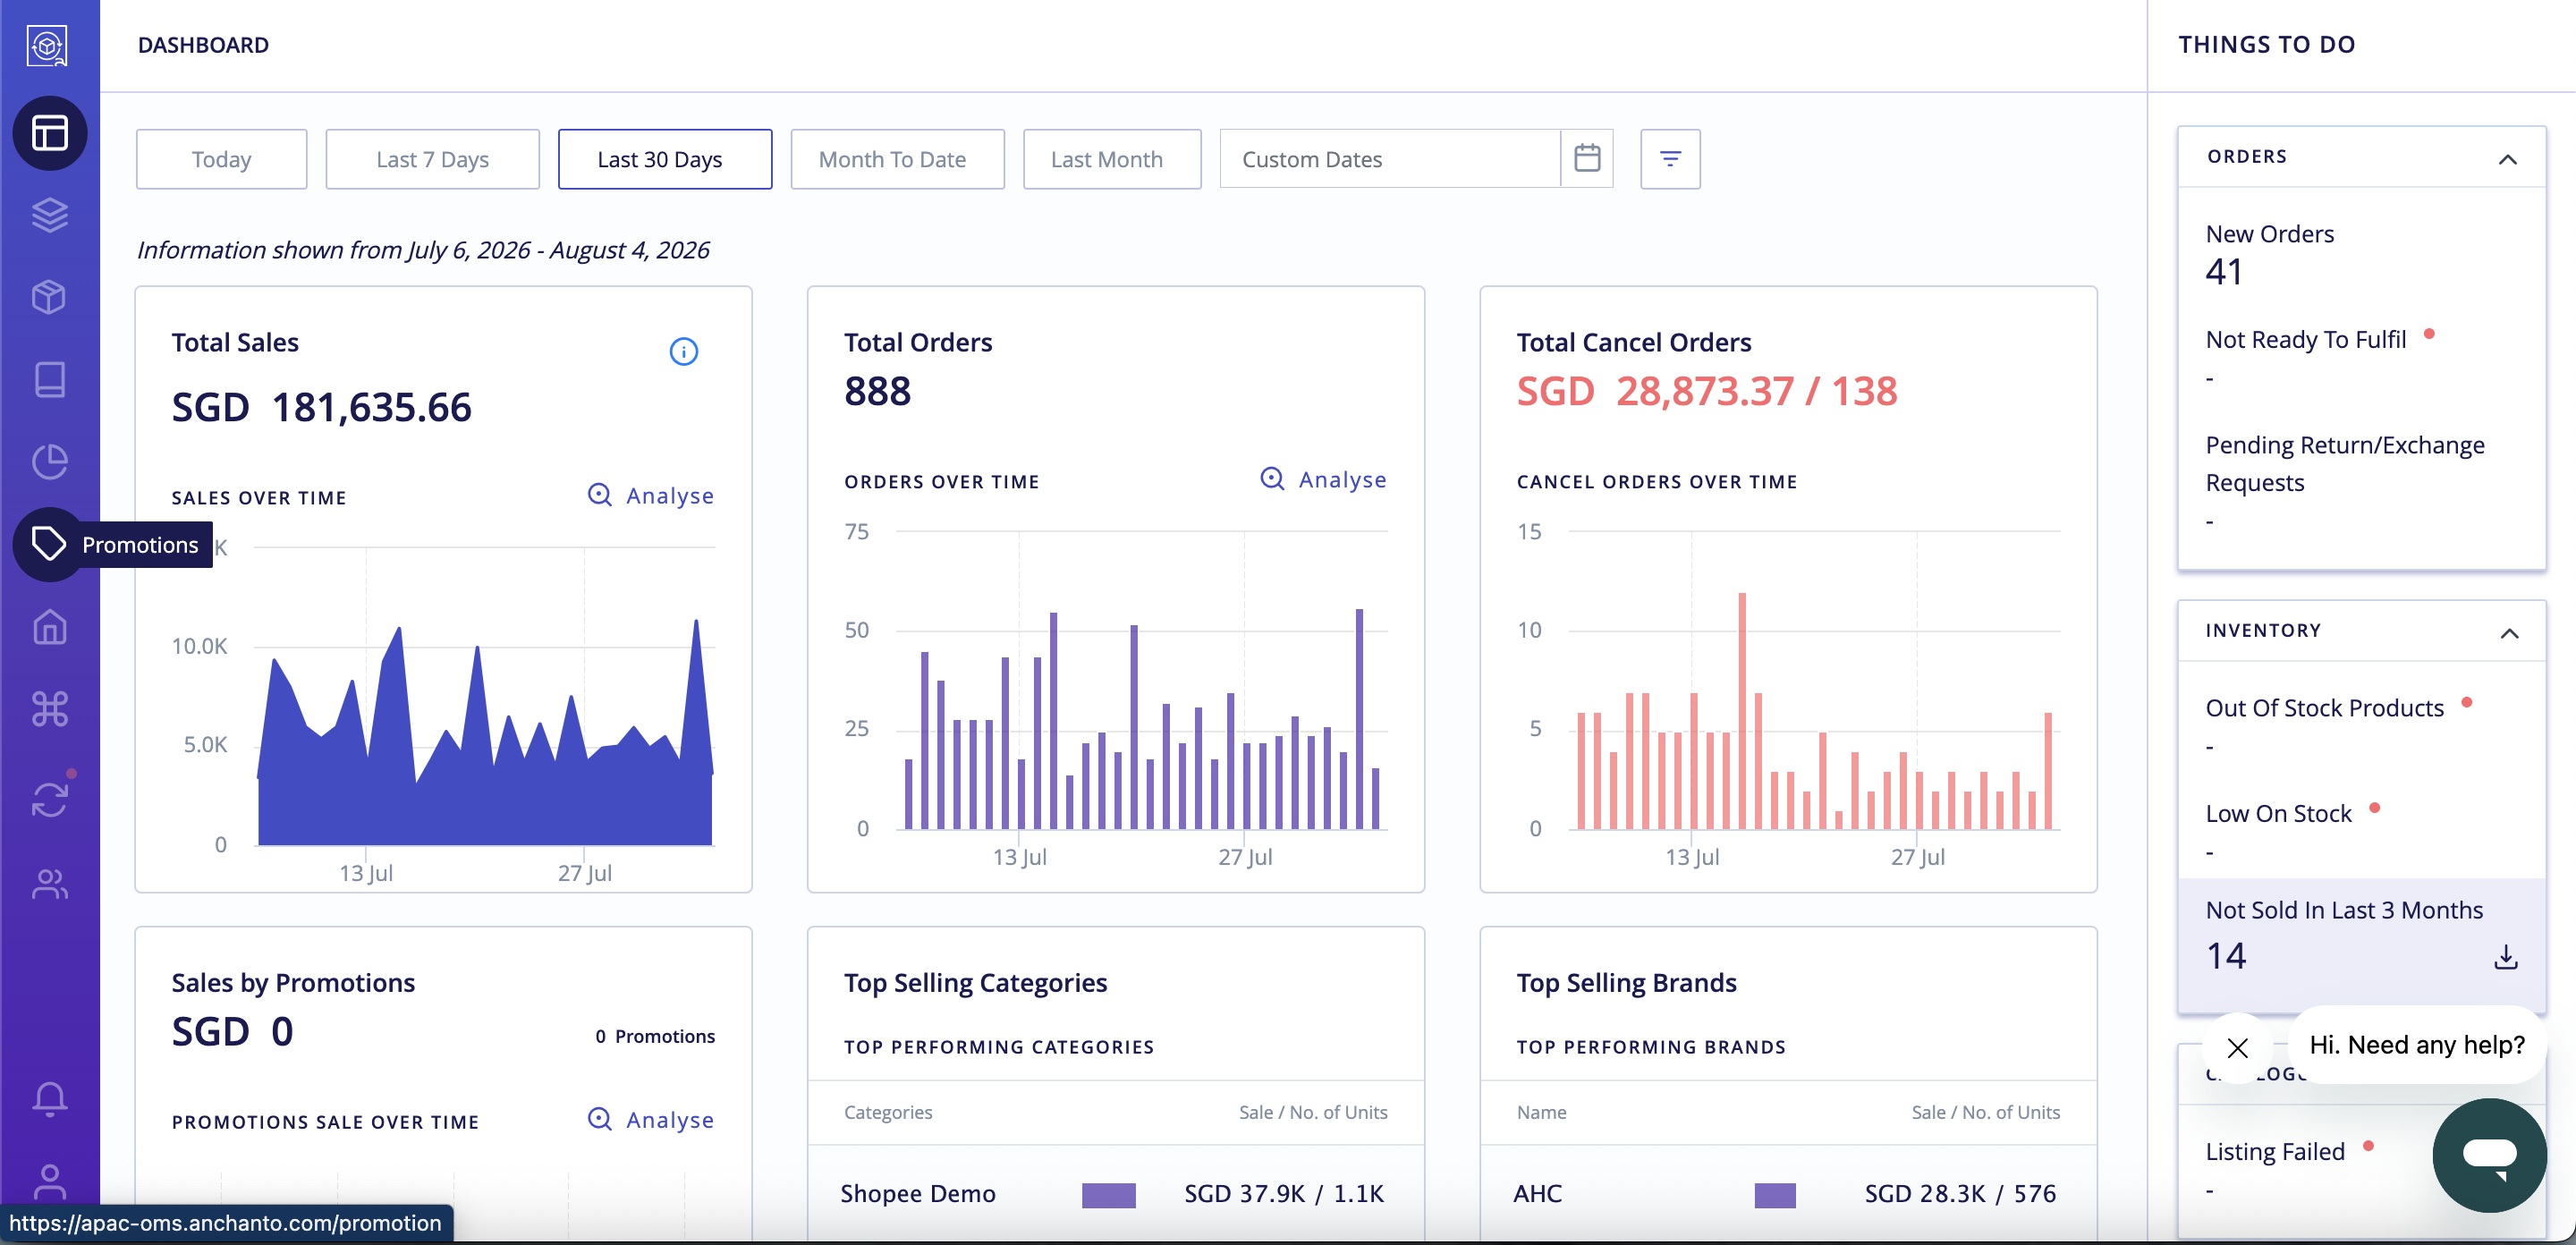Click the Total Sales info icon
Image resolution: width=2576 pixels, height=1245 pixels.
click(683, 351)
